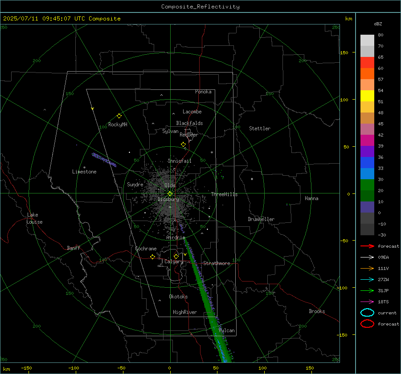Click the yellow V marker northwest of RockyMH
The height and width of the screenshot is (374, 401).
point(92,109)
